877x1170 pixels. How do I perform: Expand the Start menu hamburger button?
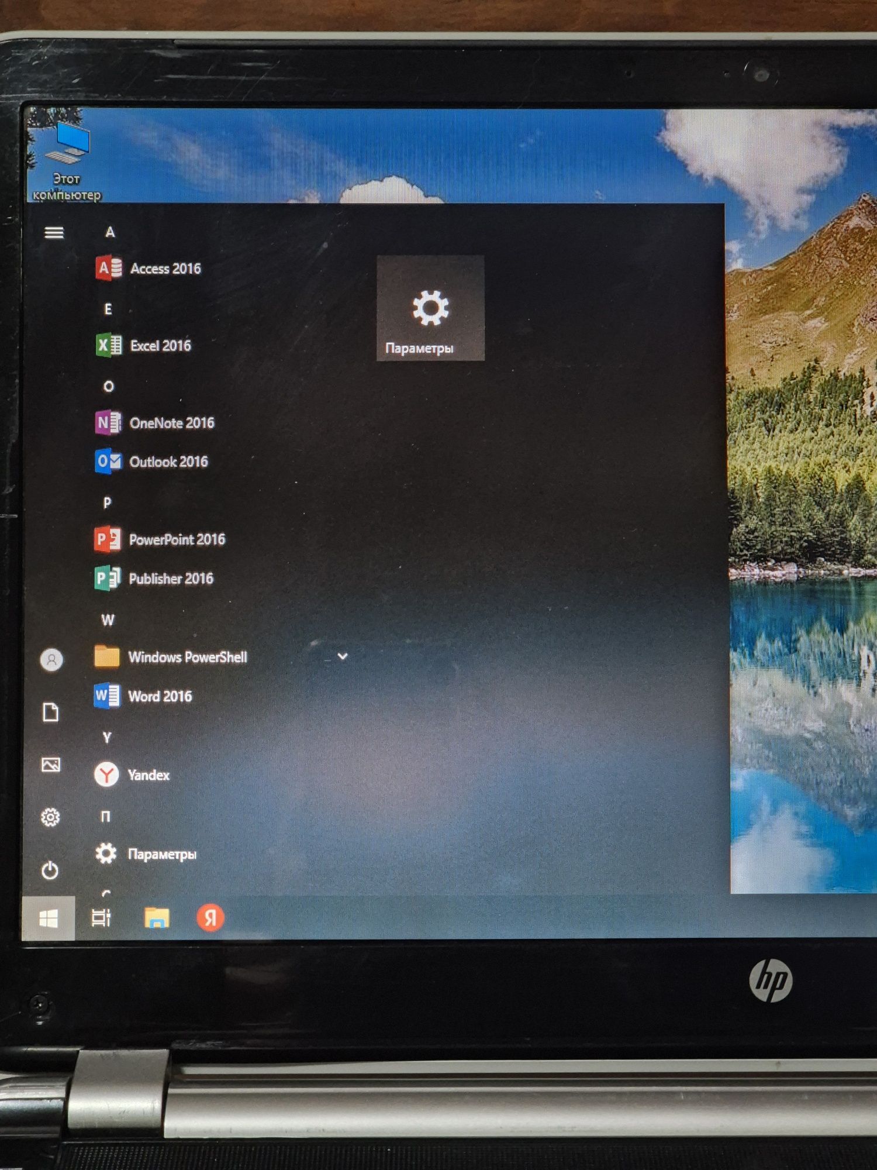54,233
